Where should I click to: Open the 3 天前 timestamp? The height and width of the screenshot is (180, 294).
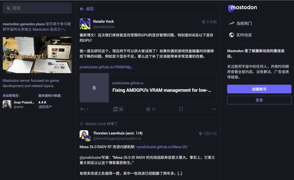tap(212, 22)
